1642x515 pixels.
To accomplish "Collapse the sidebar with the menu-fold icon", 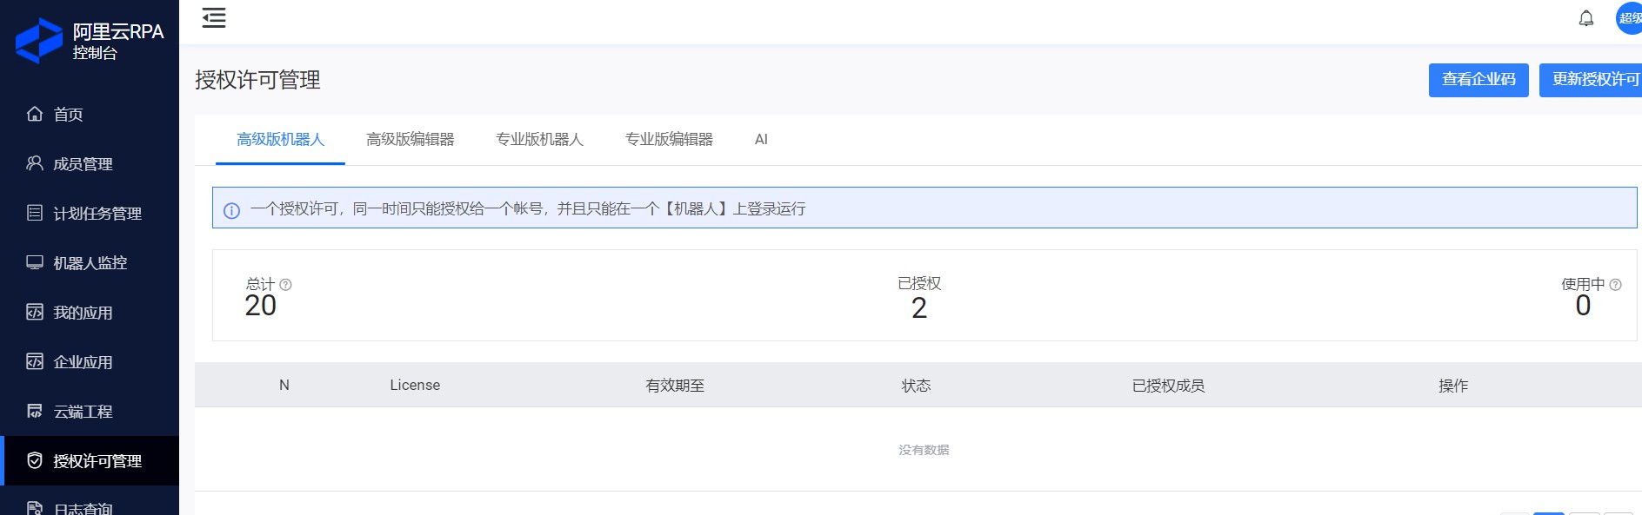I will click(x=214, y=17).
